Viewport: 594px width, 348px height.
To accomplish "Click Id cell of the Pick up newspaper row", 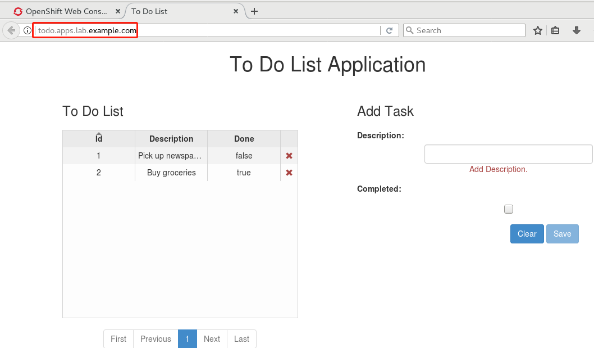I will click(x=99, y=156).
